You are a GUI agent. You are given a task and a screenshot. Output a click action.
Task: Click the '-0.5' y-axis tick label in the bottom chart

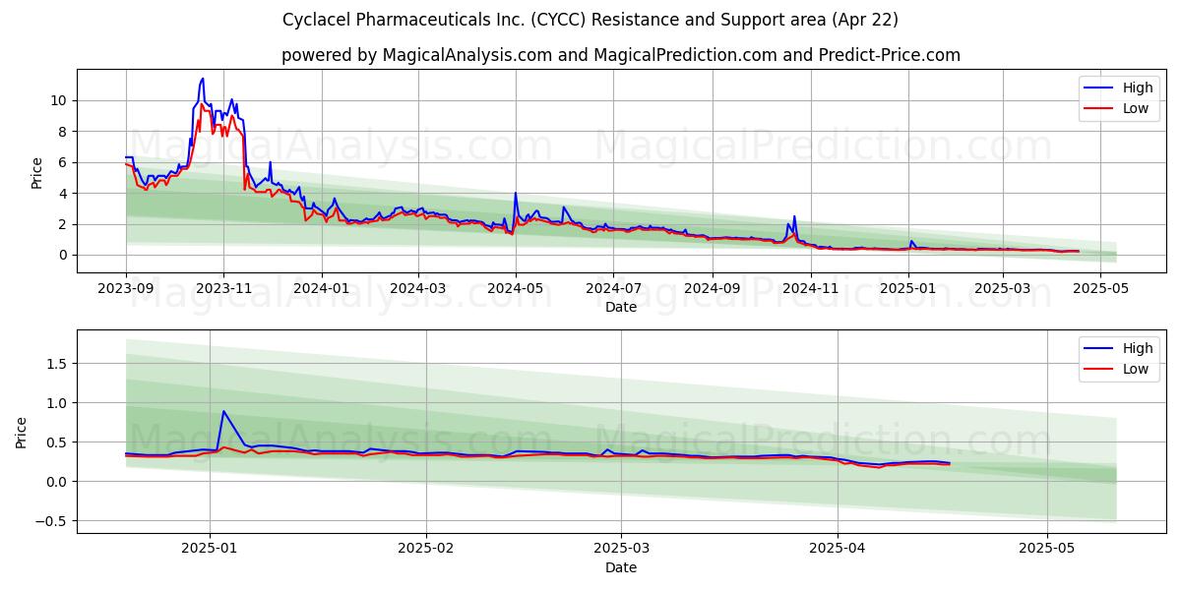(x=50, y=521)
